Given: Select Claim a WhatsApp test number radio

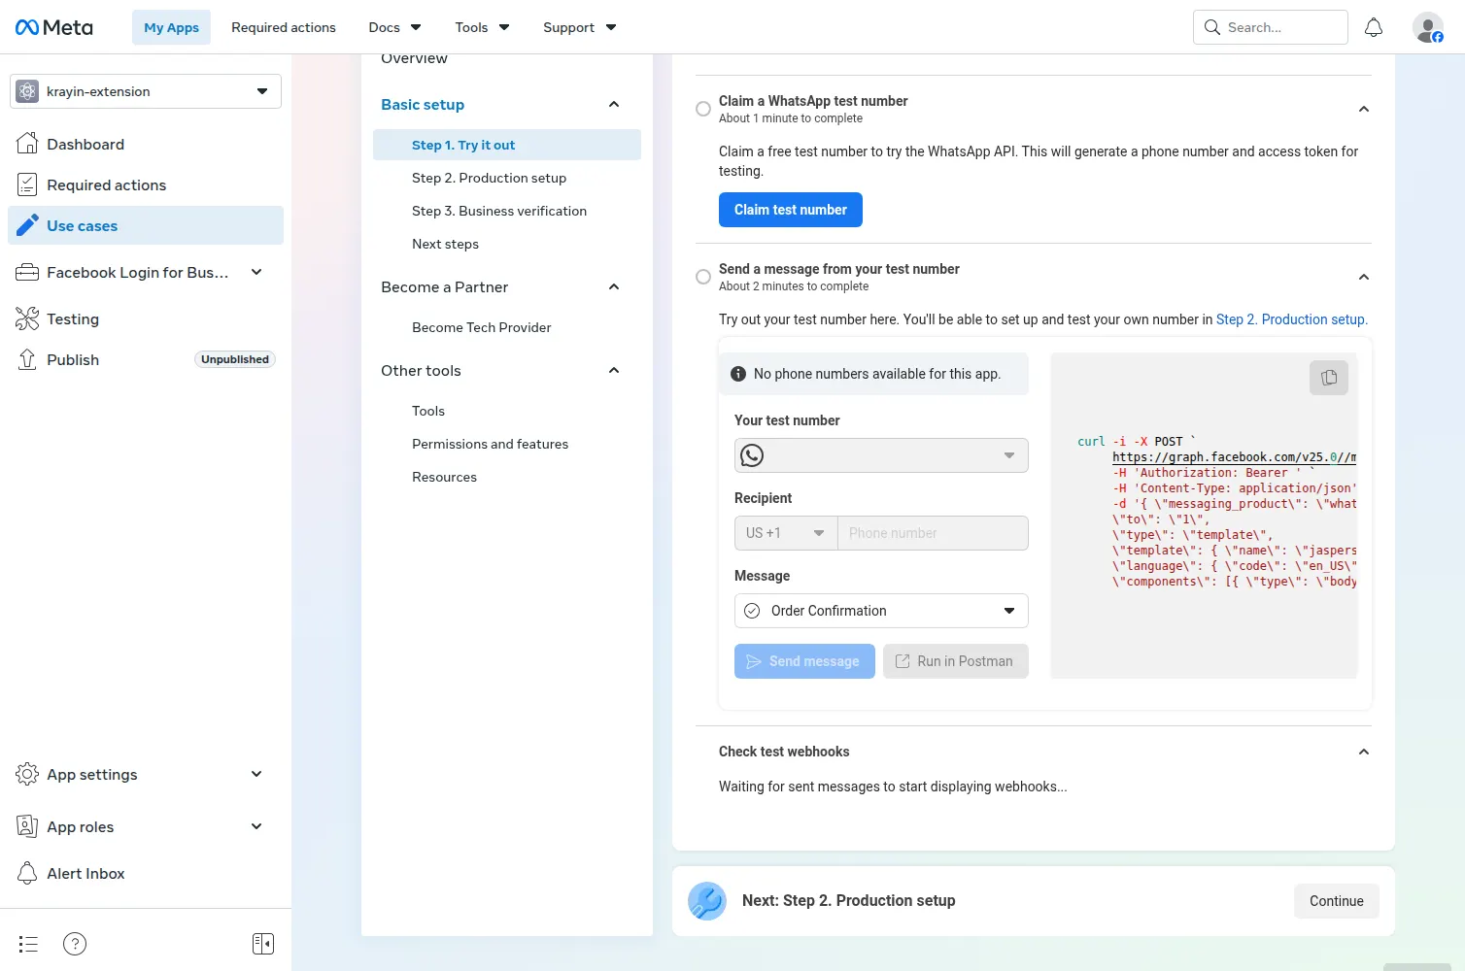Looking at the screenshot, I should pos(703,109).
